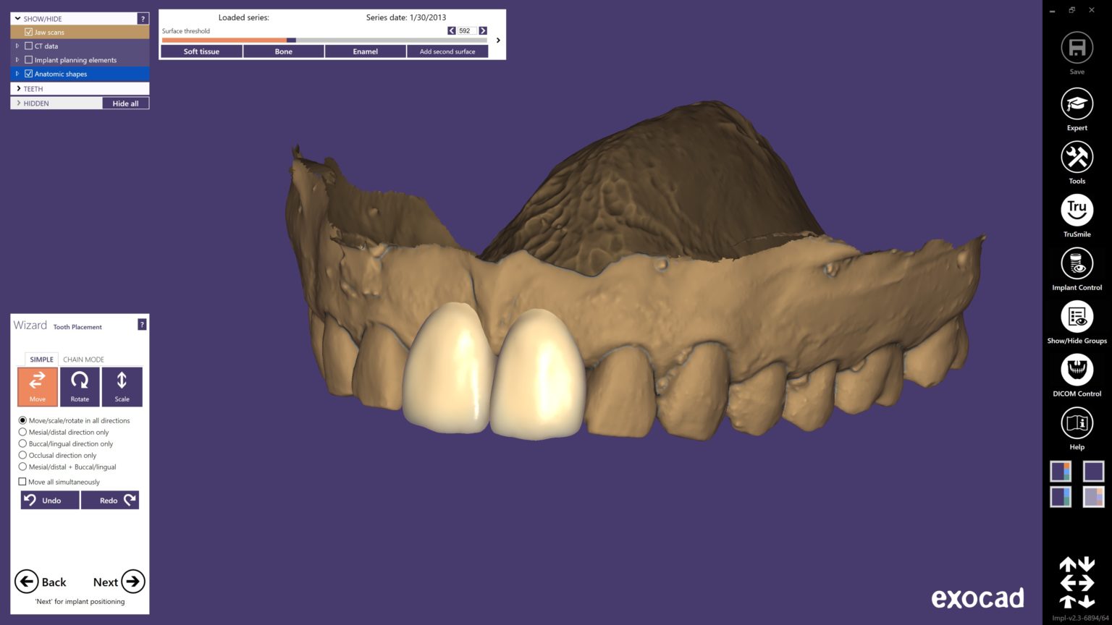Enable the CT data checkbox
Viewport: 1112px width, 625px height.
click(x=28, y=46)
